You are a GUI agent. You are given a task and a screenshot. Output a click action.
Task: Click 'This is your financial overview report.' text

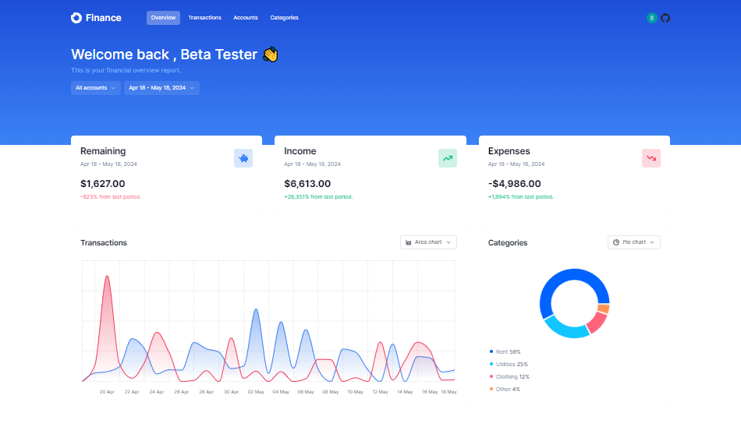pyautogui.click(x=126, y=70)
